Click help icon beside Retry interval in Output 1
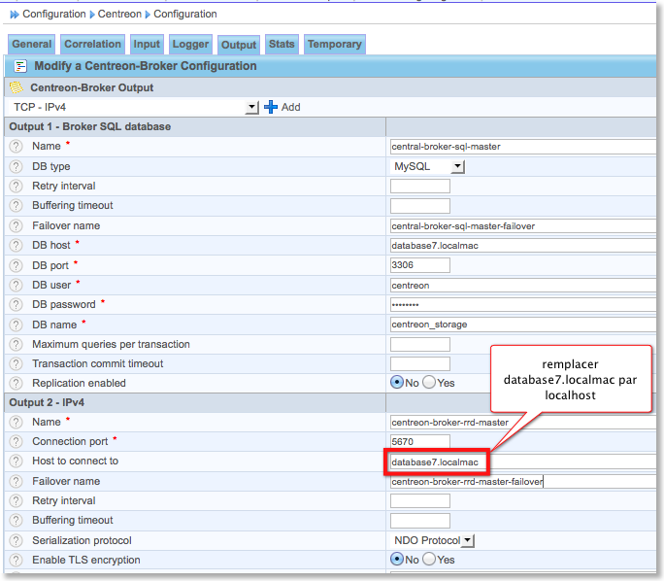 tap(16, 186)
